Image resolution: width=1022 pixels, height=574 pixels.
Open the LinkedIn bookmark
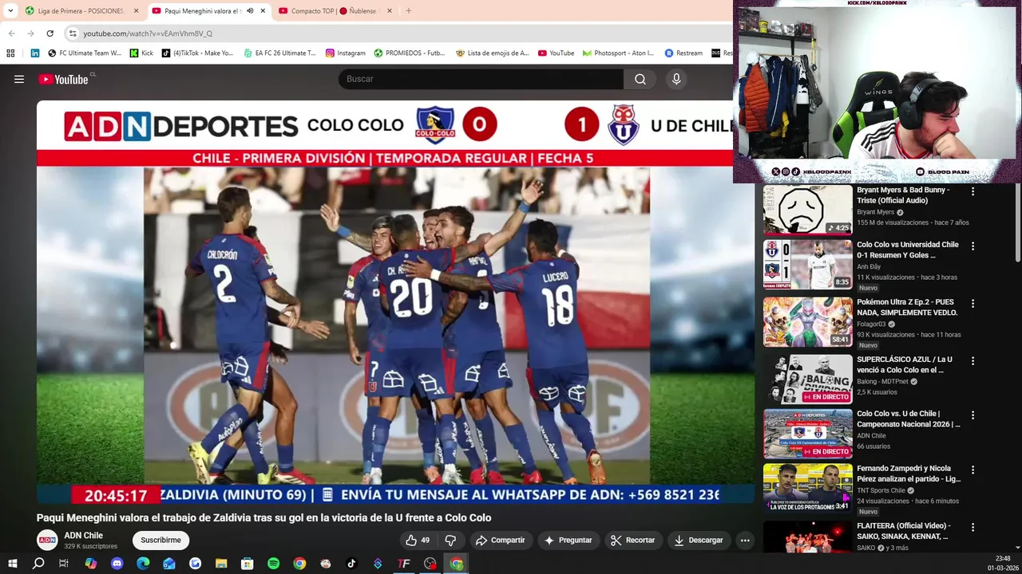35,53
